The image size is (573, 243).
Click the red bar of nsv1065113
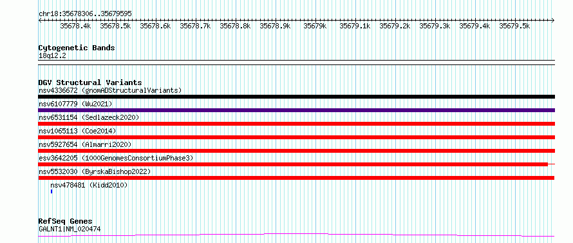click(296, 137)
